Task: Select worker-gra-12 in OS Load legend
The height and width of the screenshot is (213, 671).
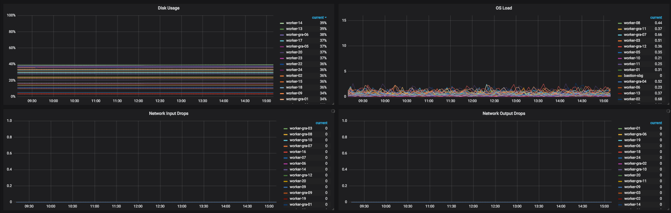Action: coord(635,46)
